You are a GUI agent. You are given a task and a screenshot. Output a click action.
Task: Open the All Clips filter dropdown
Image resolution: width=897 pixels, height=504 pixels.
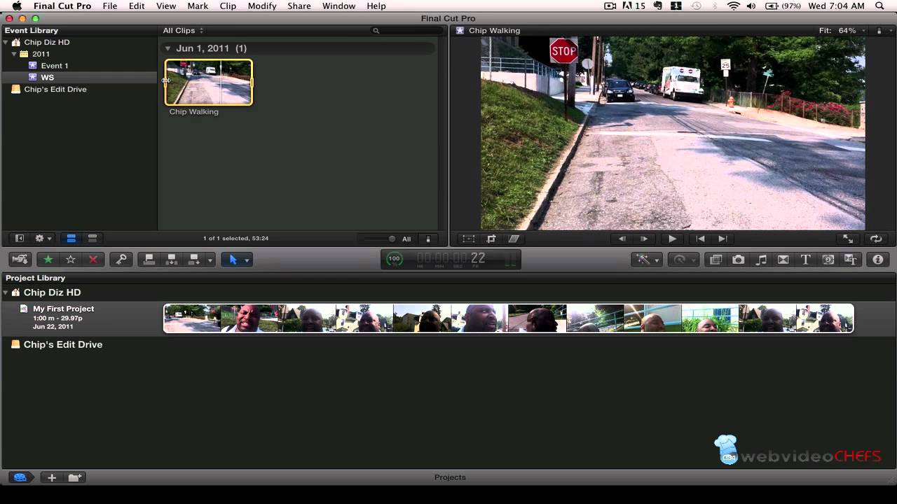point(183,31)
